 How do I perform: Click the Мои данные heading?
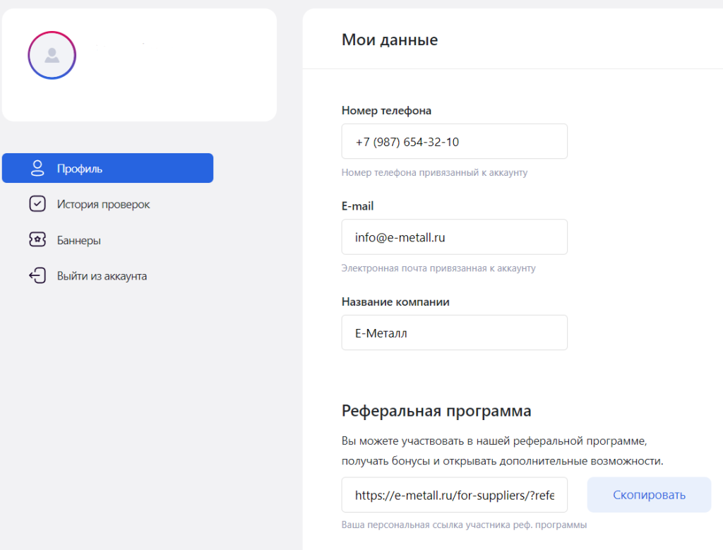(x=389, y=40)
